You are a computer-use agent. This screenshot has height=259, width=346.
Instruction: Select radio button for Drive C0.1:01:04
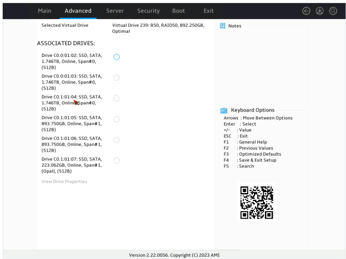point(117,98)
